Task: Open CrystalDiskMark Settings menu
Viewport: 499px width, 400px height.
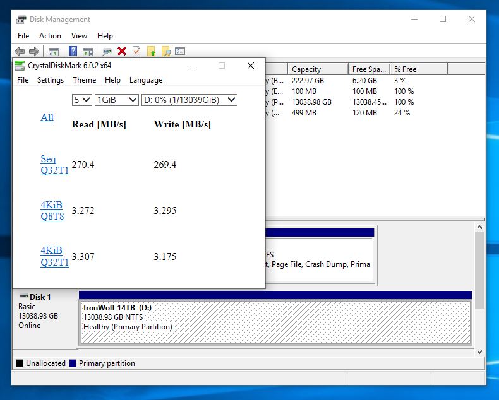Action: [51, 79]
